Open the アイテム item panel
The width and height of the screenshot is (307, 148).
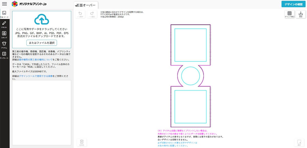pos(4,45)
